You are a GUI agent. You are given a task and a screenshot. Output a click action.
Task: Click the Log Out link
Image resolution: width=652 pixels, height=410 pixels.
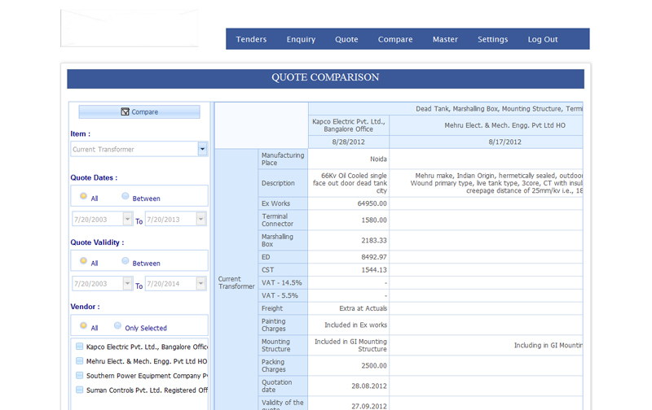click(543, 39)
